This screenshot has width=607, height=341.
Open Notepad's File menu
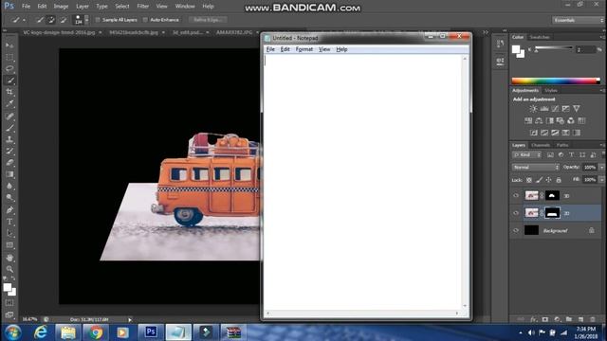click(x=270, y=49)
